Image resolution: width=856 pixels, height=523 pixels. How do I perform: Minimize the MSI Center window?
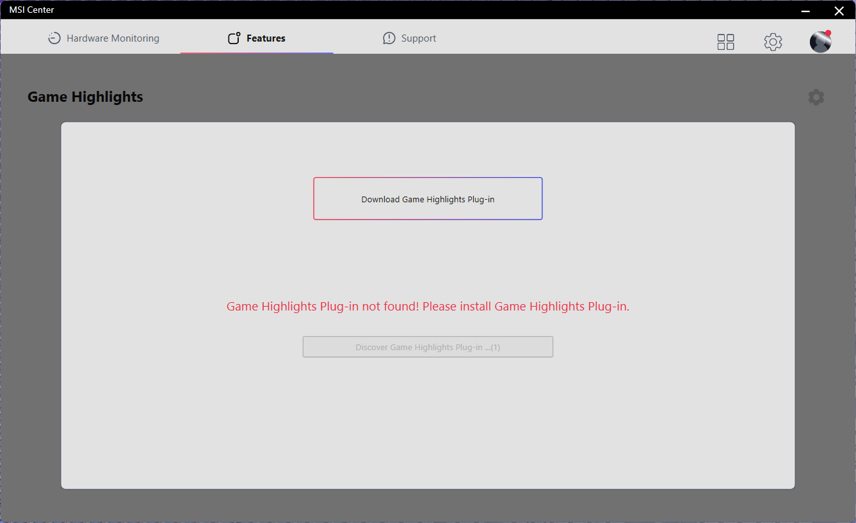805,10
